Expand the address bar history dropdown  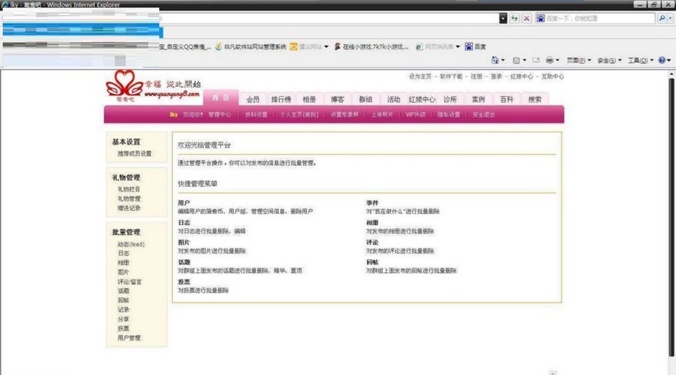[503, 18]
